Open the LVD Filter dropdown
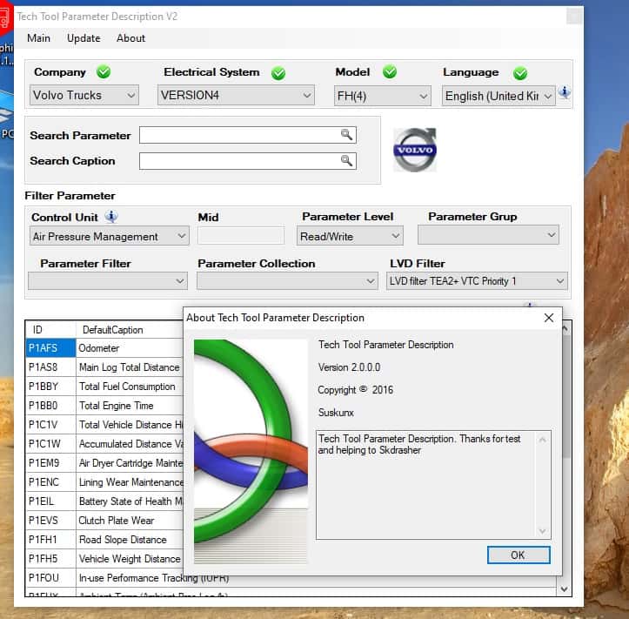This screenshot has height=619, width=629. (x=477, y=280)
